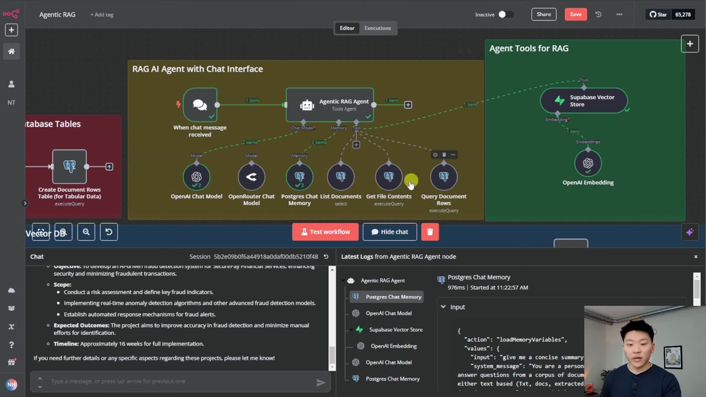The height and width of the screenshot is (397, 706).
Task: Select the When chat message received node
Action: [200, 105]
